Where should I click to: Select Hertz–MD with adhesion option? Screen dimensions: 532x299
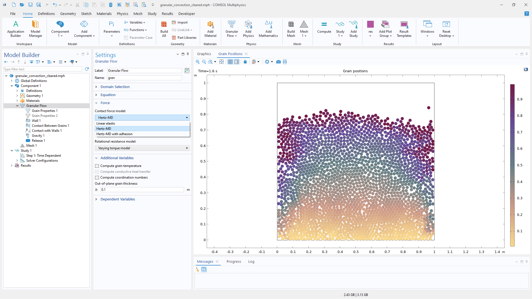click(x=114, y=134)
